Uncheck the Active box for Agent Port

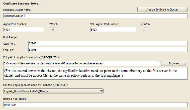pos(53,29)
